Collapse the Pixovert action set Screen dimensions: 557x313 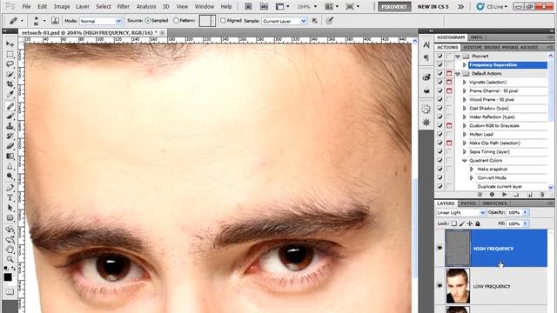pos(458,56)
